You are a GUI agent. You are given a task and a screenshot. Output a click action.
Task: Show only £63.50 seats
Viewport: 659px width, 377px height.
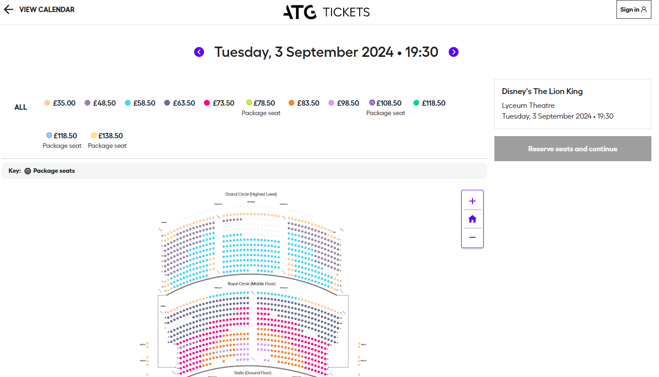click(x=180, y=103)
